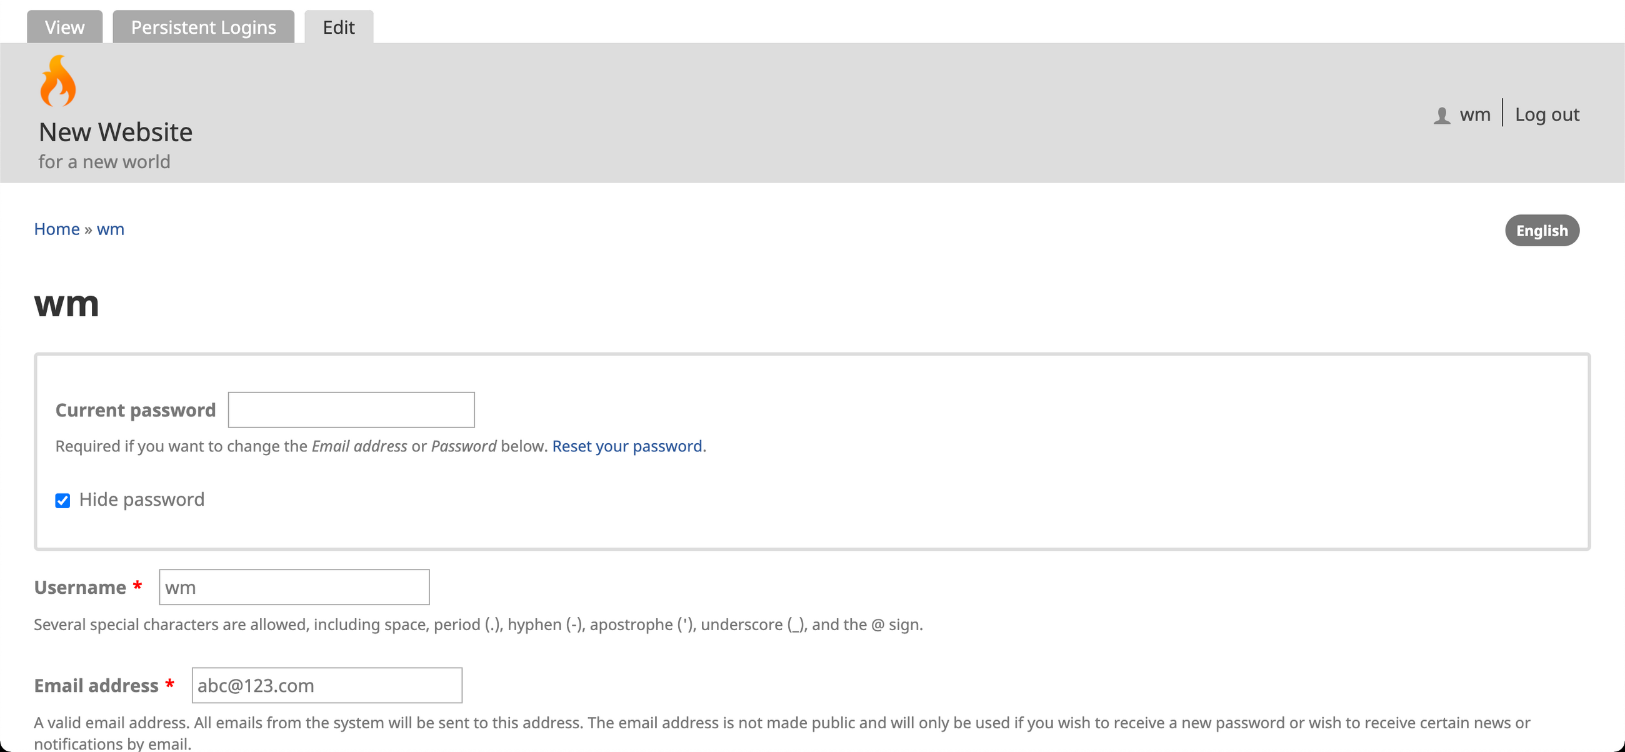Click the flame site logo

[x=58, y=81]
